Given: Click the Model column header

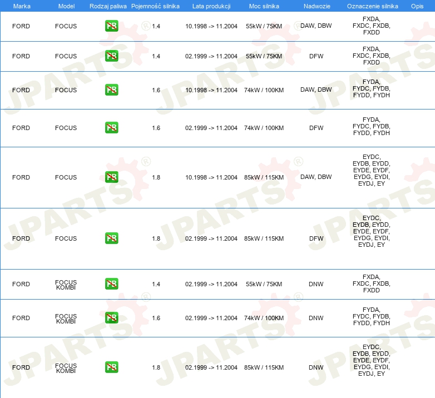Looking at the screenshot, I should pos(66,6).
